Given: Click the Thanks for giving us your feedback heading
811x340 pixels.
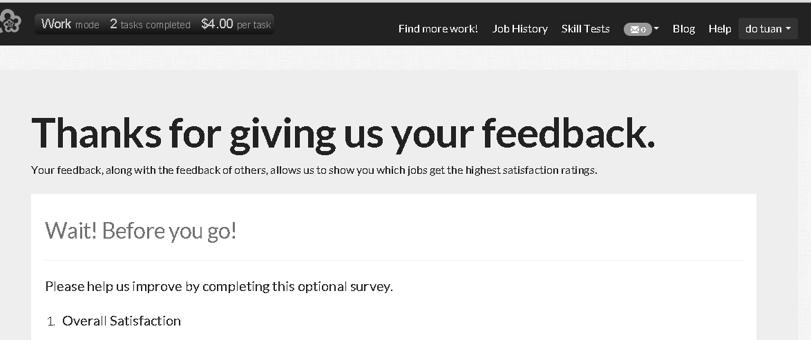Looking at the screenshot, I should pyautogui.click(x=343, y=132).
